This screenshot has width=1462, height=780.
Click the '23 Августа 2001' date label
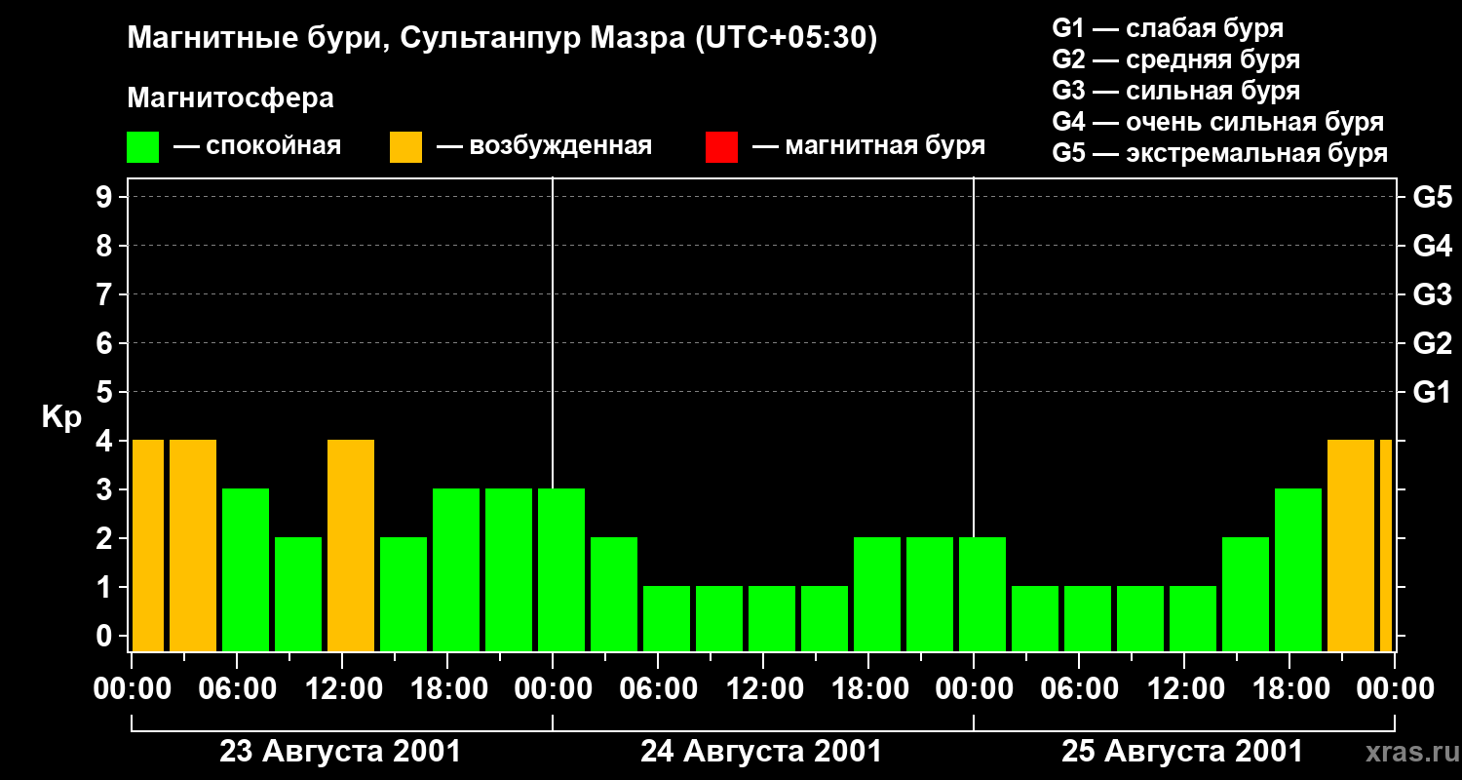(x=340, y=752)
